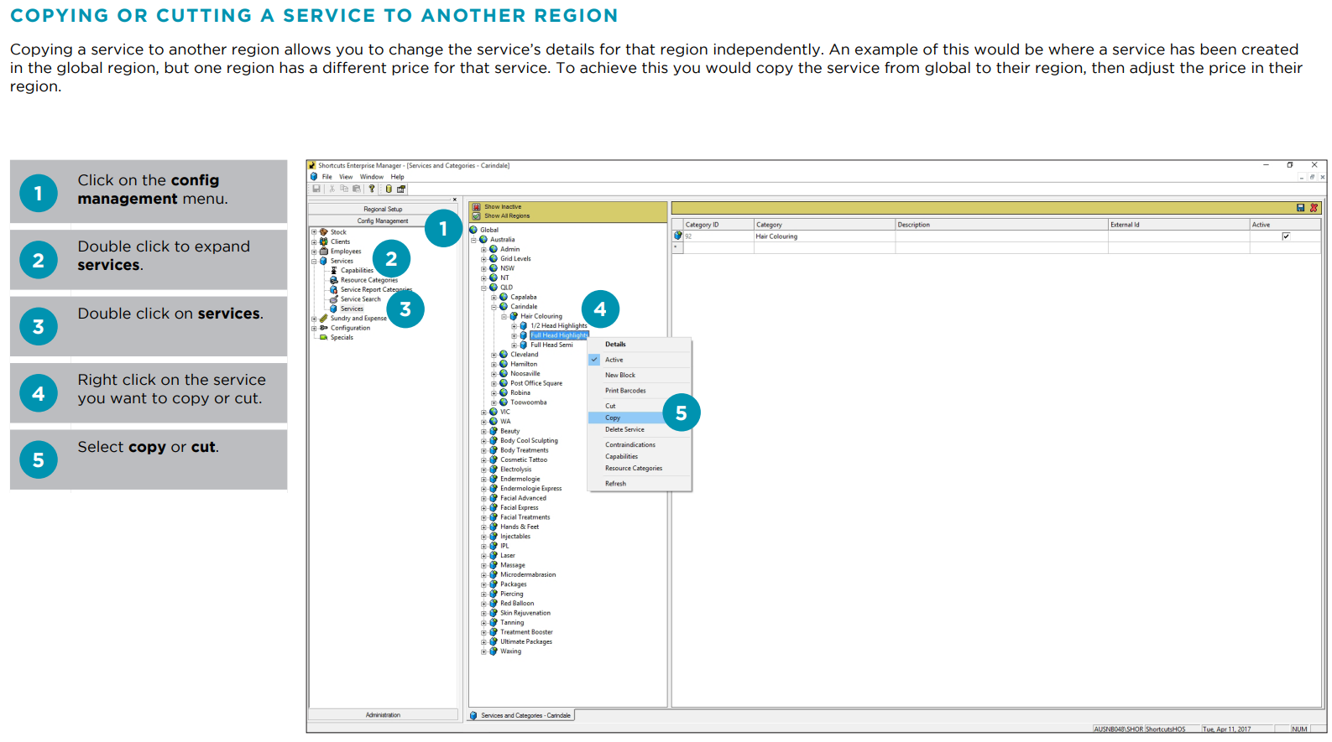Select Copy from the context menu
1332x742 pixels.
coord(613,418)
